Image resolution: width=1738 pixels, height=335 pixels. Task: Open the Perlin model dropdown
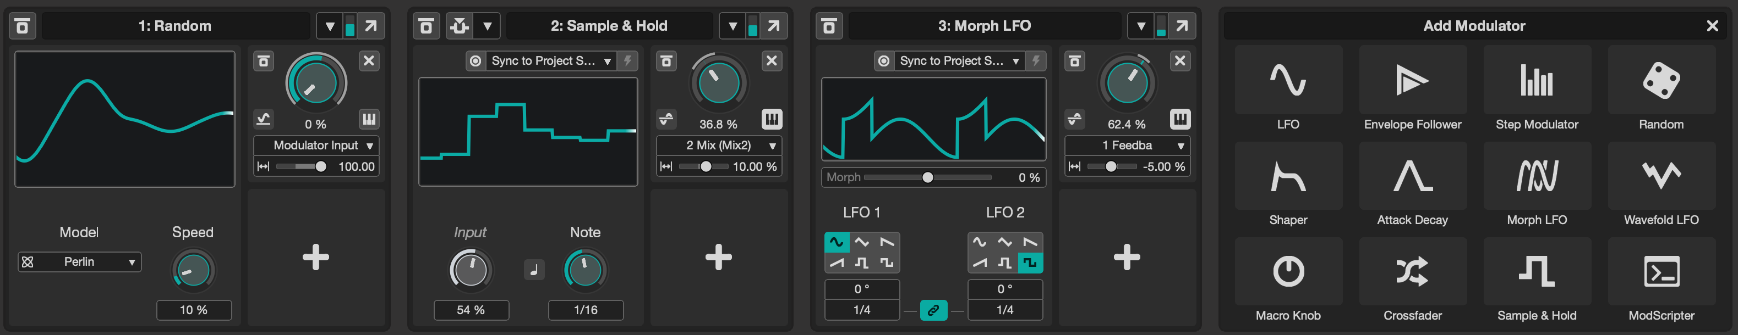coord(80,261)
